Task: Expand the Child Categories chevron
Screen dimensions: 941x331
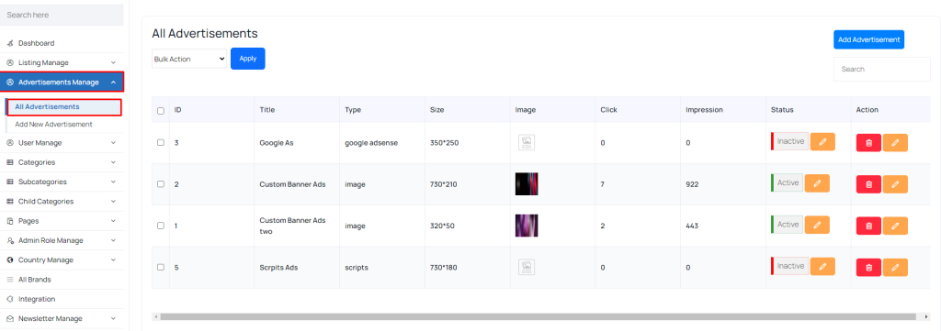Action: [x=113, y=202]
